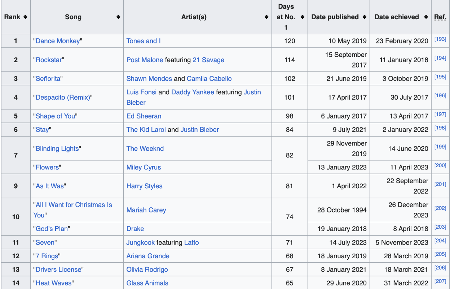
Task: Visit the Jungkook artist link
Action: tap(140, 242)
